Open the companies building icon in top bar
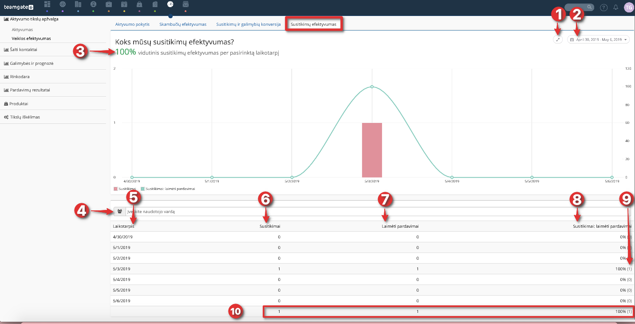Image resolution: width=635 pixels, height=324 pixels. tap(78, 4)
